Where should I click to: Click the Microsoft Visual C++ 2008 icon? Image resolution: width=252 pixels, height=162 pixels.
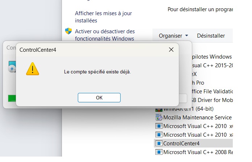point(159,152)
